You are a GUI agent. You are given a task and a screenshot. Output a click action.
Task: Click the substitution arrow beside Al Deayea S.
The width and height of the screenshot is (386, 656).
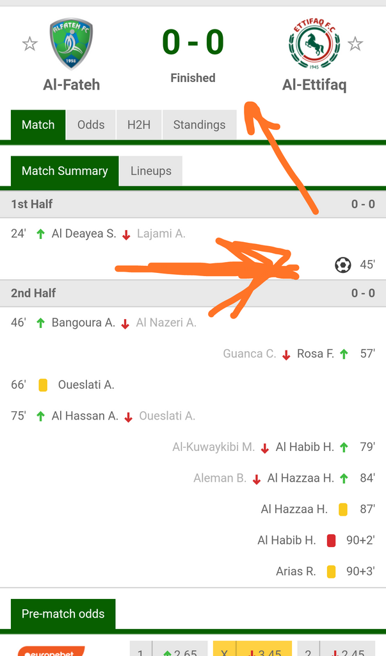40,234
